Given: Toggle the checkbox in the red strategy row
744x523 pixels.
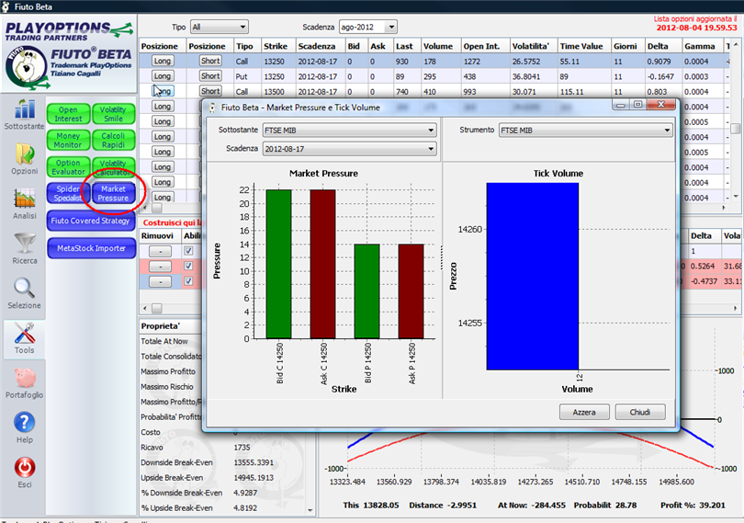Looking at the screenshot, I should click(188, 266).
